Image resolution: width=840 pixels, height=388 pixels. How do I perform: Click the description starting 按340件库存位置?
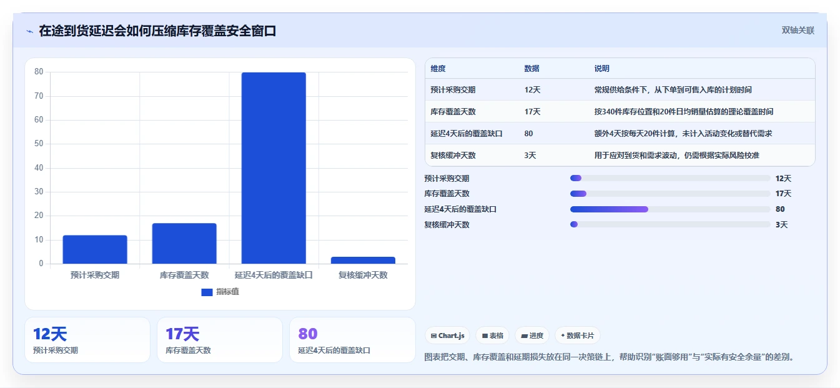[684, 112]
